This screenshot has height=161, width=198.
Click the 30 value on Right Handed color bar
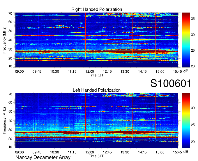pos(193,35)
